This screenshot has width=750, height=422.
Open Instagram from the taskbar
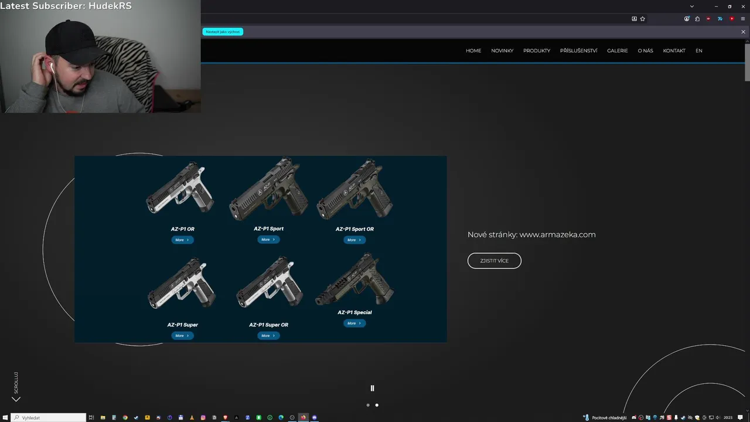pyautogui.click(x=203, y=417)
